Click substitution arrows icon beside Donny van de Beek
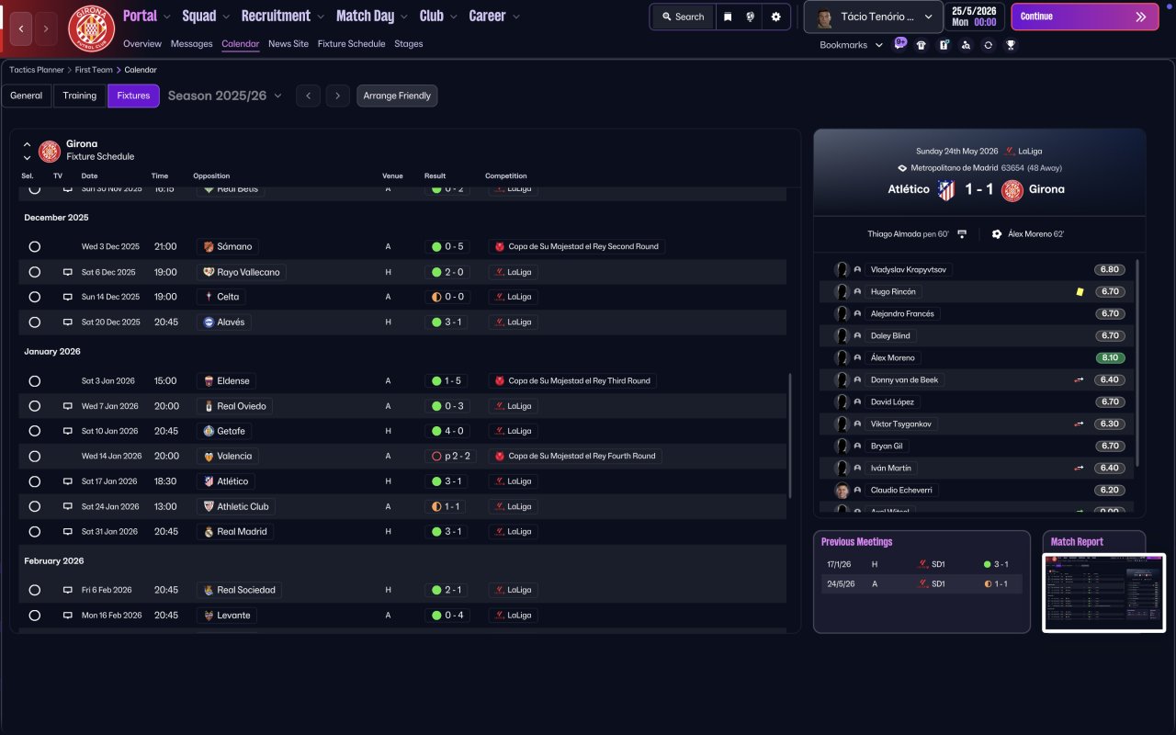The image size is (1176, 735). click(x=1079, y=379)
